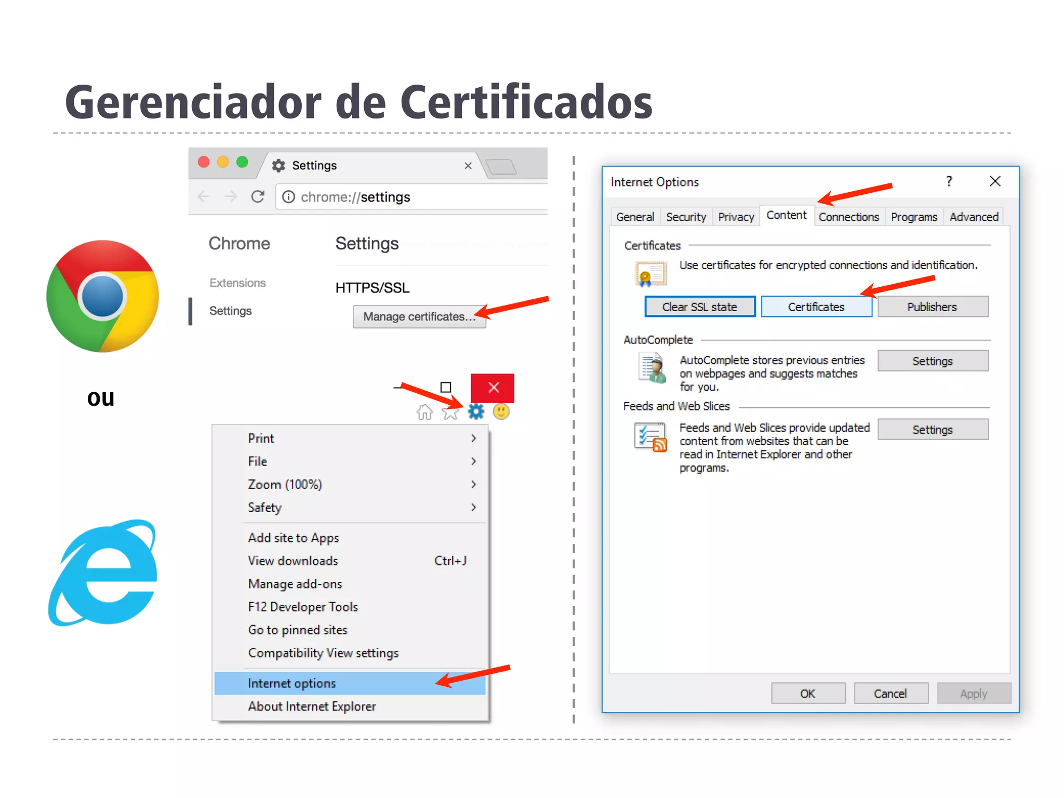Choose Go to pinned sites
This screenshot has width=1064, height=798.
[x=351, y=630]
